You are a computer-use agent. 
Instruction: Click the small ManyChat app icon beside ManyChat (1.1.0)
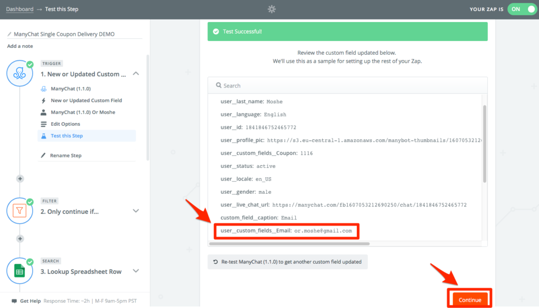44,88
